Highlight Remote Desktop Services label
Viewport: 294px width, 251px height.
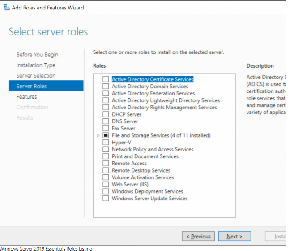(x=141, y=170)
